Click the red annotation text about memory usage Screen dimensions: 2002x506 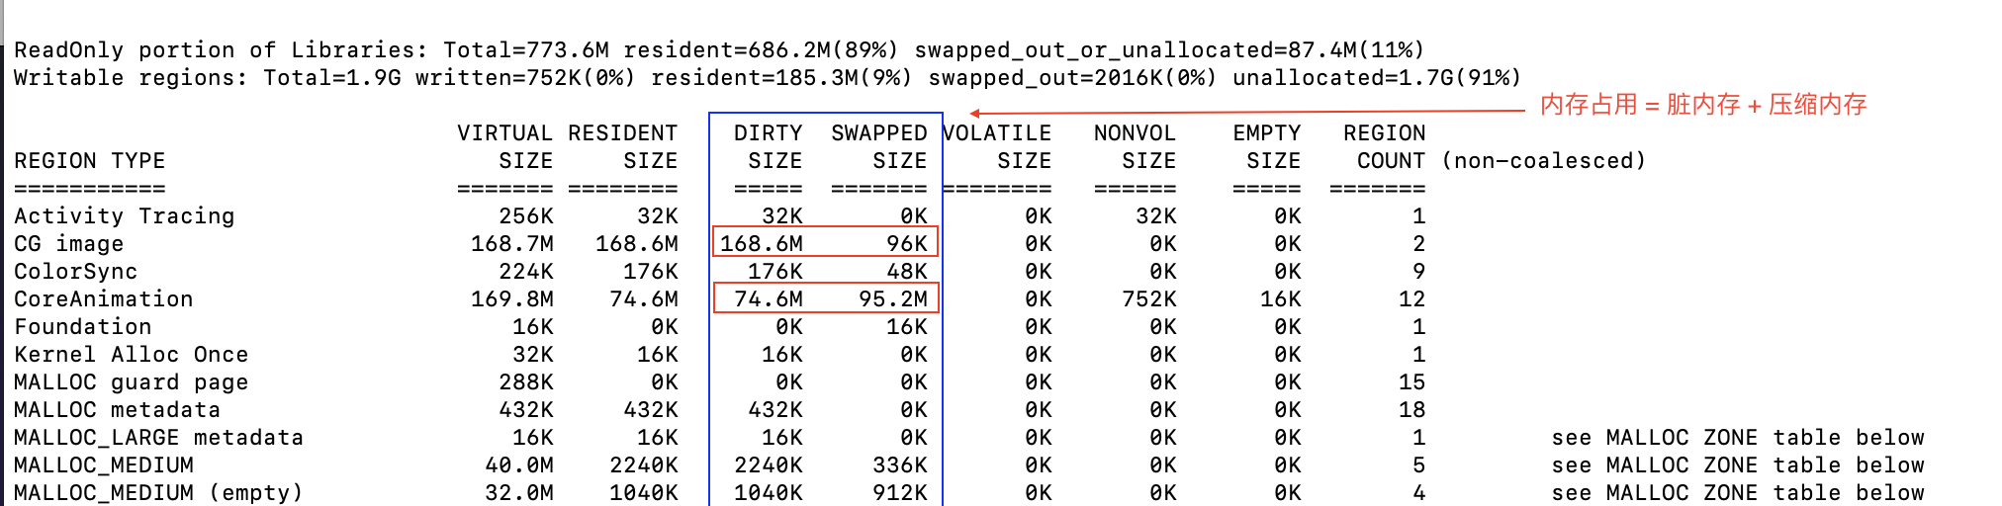tap(1702, 105)
